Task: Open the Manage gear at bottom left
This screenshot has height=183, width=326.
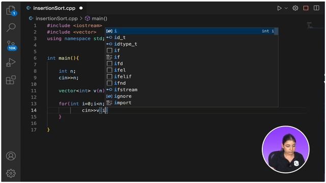Action: point(11,173)
